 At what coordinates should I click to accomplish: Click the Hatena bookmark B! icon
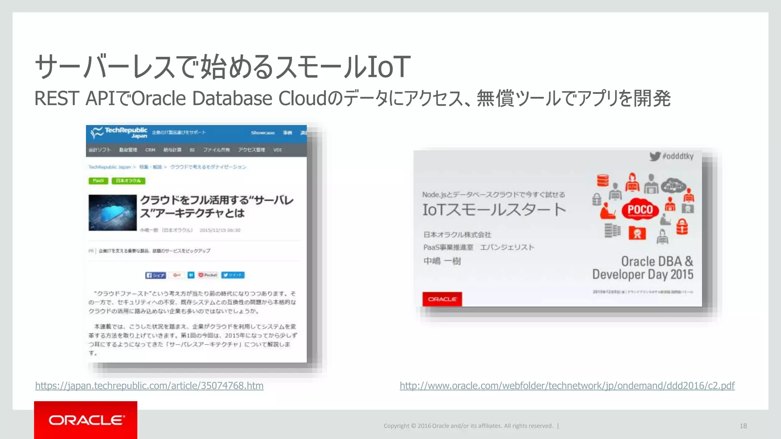(191, 275)
